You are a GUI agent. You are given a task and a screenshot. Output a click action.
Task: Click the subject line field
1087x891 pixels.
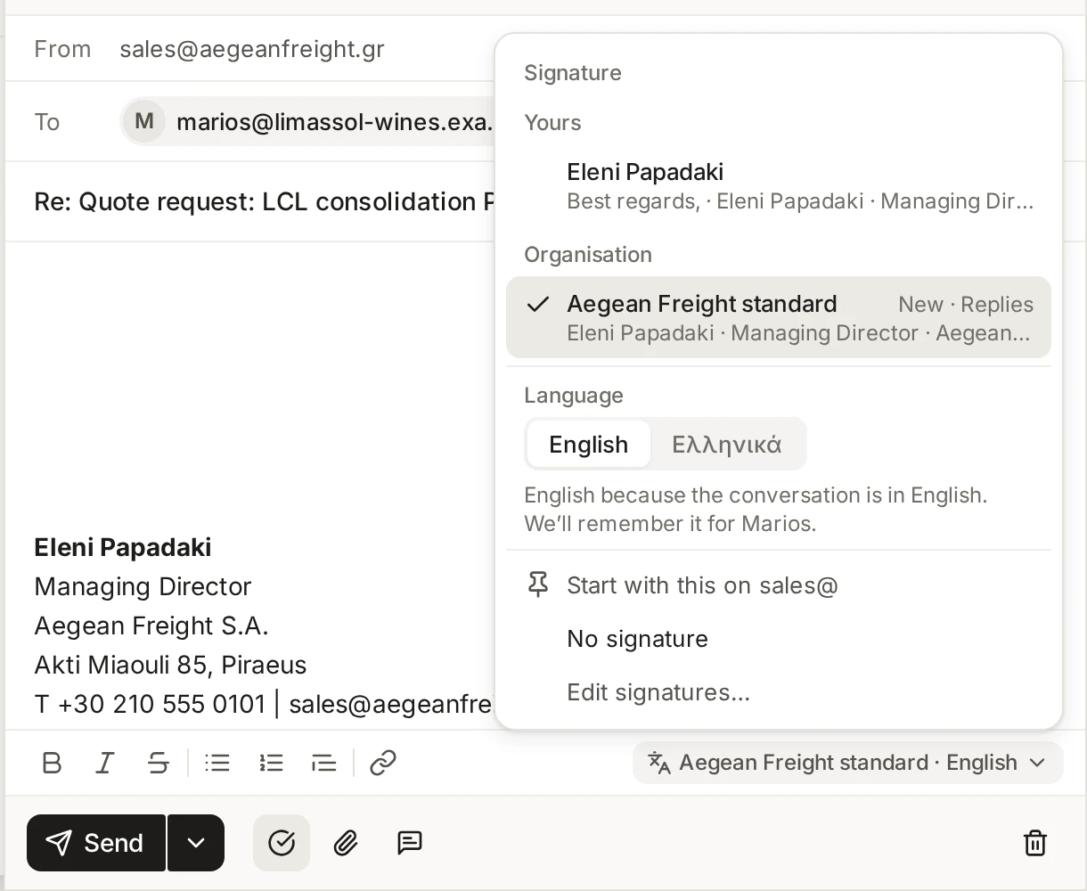tap(264, 201)
